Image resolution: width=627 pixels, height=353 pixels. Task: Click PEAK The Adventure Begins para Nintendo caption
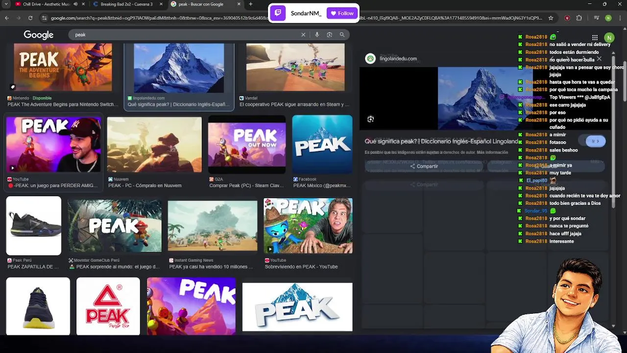click(x=63, y=104)
